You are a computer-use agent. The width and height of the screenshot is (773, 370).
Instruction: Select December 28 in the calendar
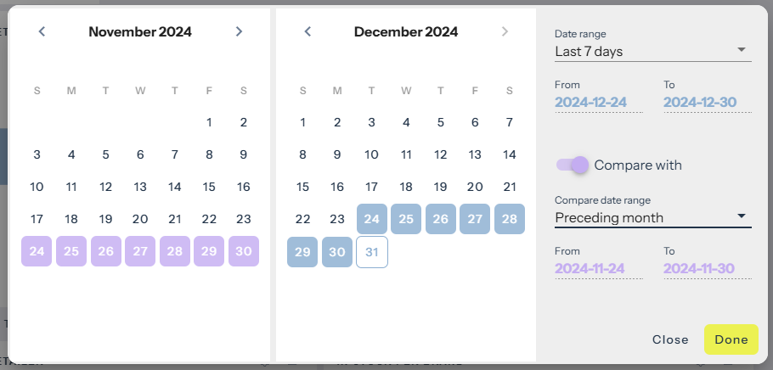[x=509, y=219]
